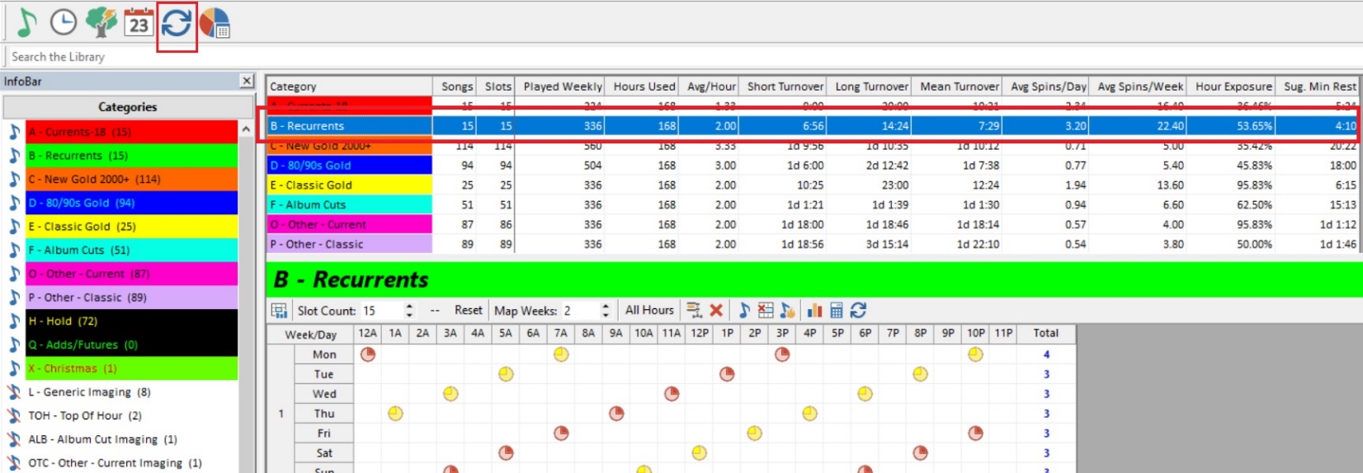Open the calendar icon showing 23
The width and height of the screenshot is (1363, 473).
(139, 22)
